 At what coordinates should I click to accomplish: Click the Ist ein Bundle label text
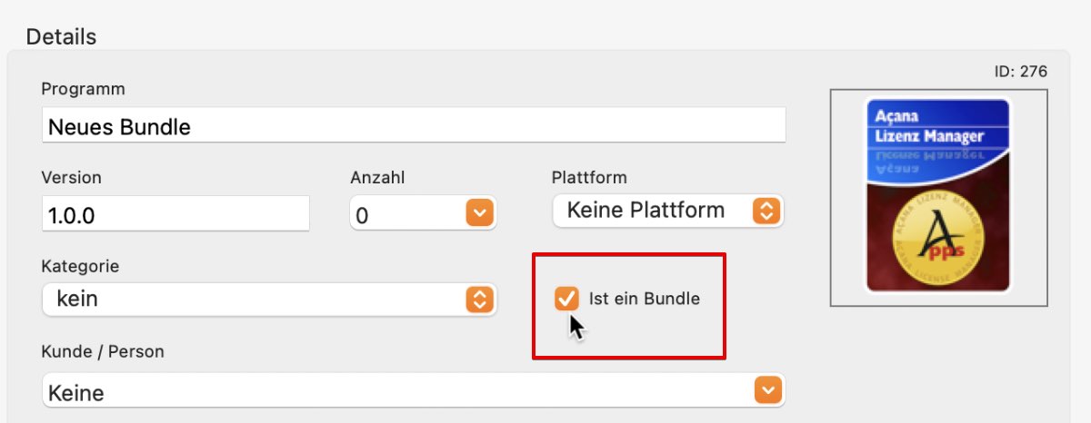click(x=644, y=299)
